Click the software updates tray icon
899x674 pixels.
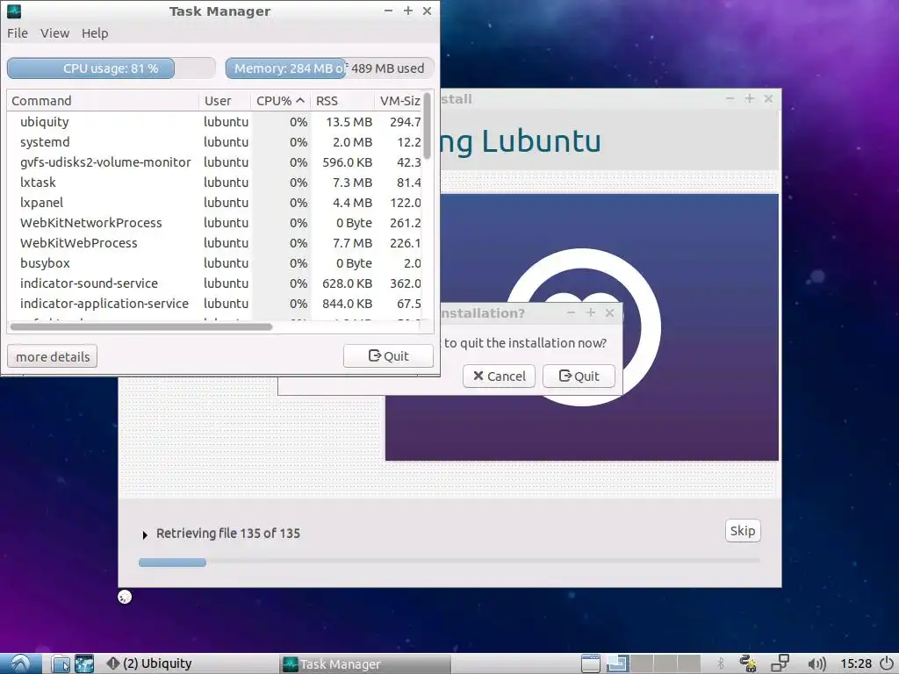(x=748, y=663)
